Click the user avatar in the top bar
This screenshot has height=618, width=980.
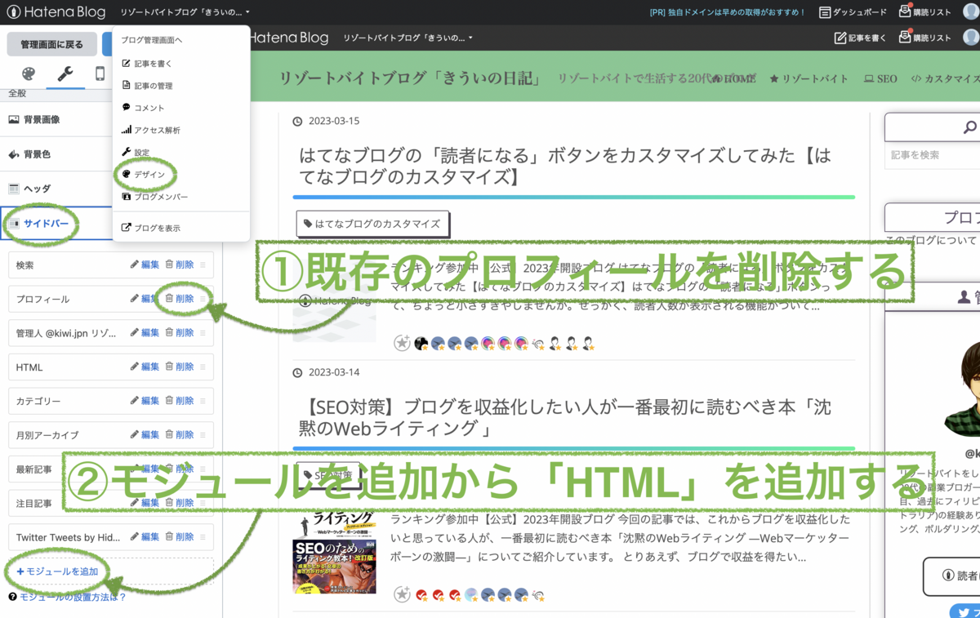[970, 11]
